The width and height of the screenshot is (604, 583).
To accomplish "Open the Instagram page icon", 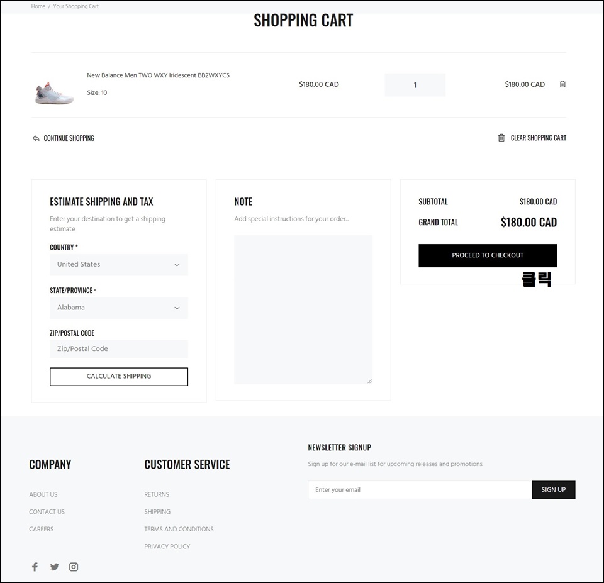I will pyautogui.click(x=74, y=567).
